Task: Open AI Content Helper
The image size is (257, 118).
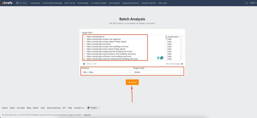Action: pyautogui.click(x=99, y=3)
